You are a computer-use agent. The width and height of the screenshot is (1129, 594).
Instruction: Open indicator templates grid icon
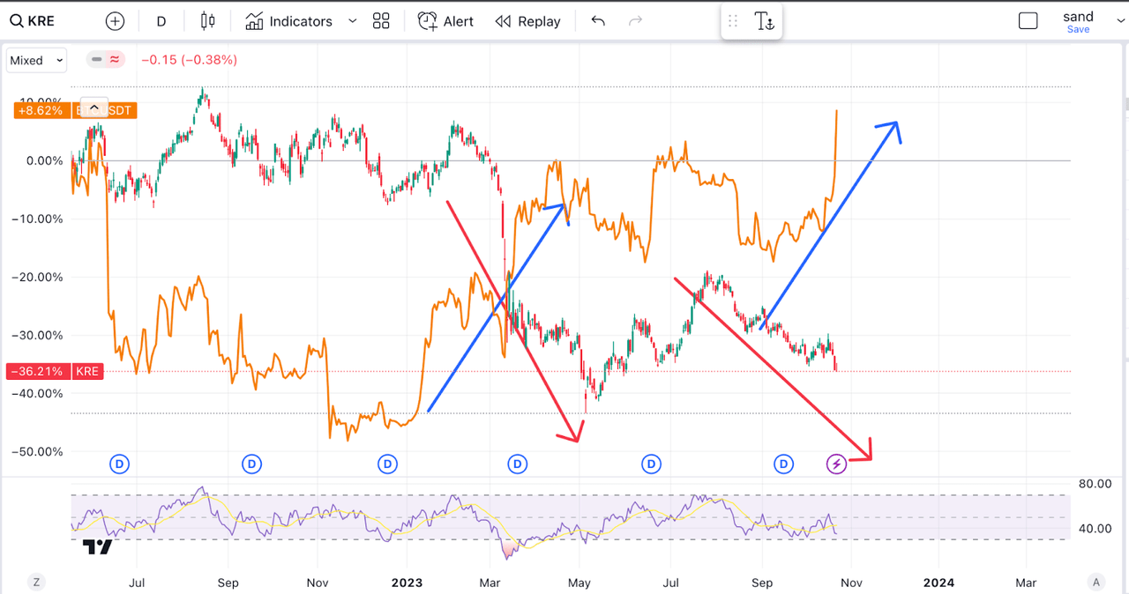click(x=381, y=21)
